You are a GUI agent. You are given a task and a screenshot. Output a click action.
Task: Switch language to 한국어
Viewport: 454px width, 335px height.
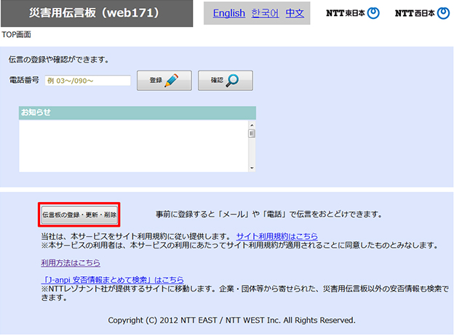point(265,13)
